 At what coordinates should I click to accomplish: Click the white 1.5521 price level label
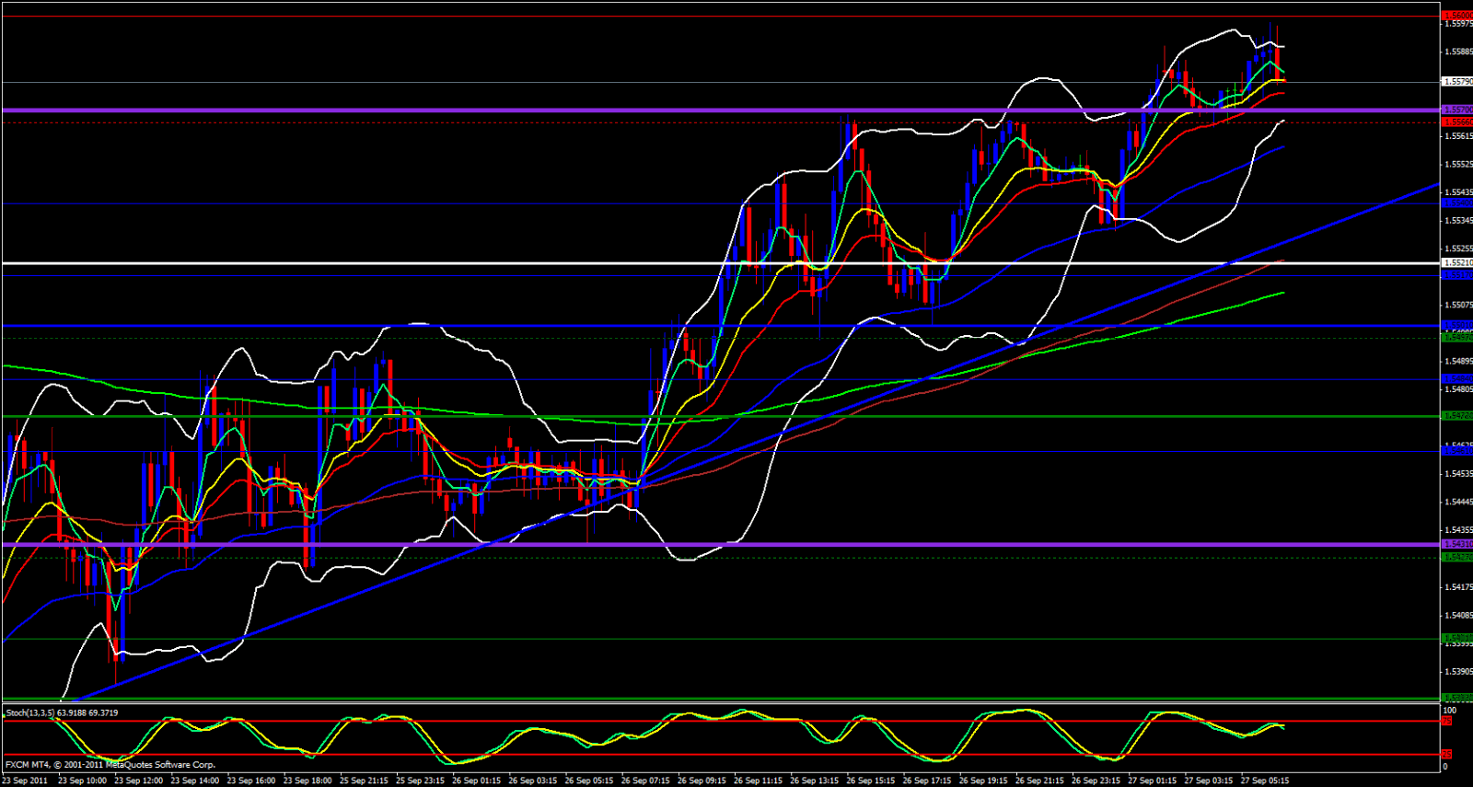[1456, 263]
